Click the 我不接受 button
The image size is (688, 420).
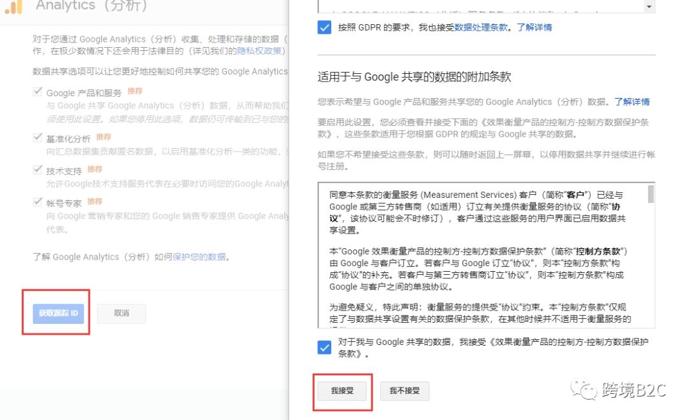405,392
